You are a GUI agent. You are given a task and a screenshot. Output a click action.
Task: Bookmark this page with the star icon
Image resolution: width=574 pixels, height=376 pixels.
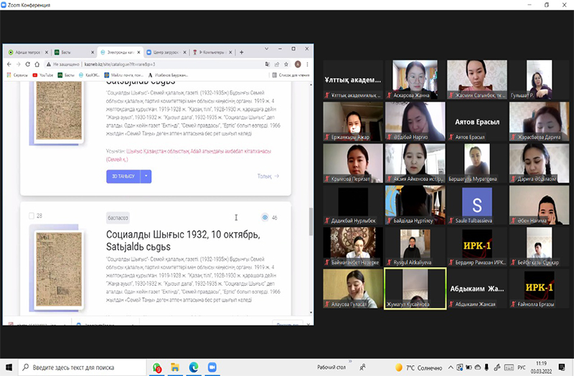point(286,64)
